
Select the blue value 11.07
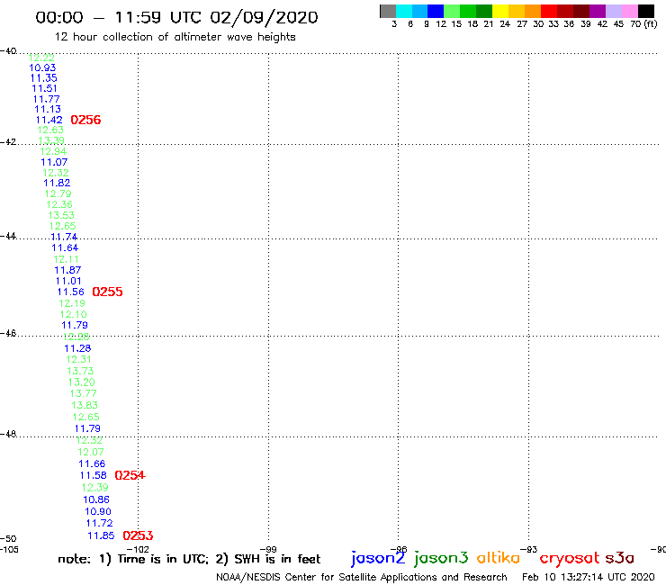[54, 162]
